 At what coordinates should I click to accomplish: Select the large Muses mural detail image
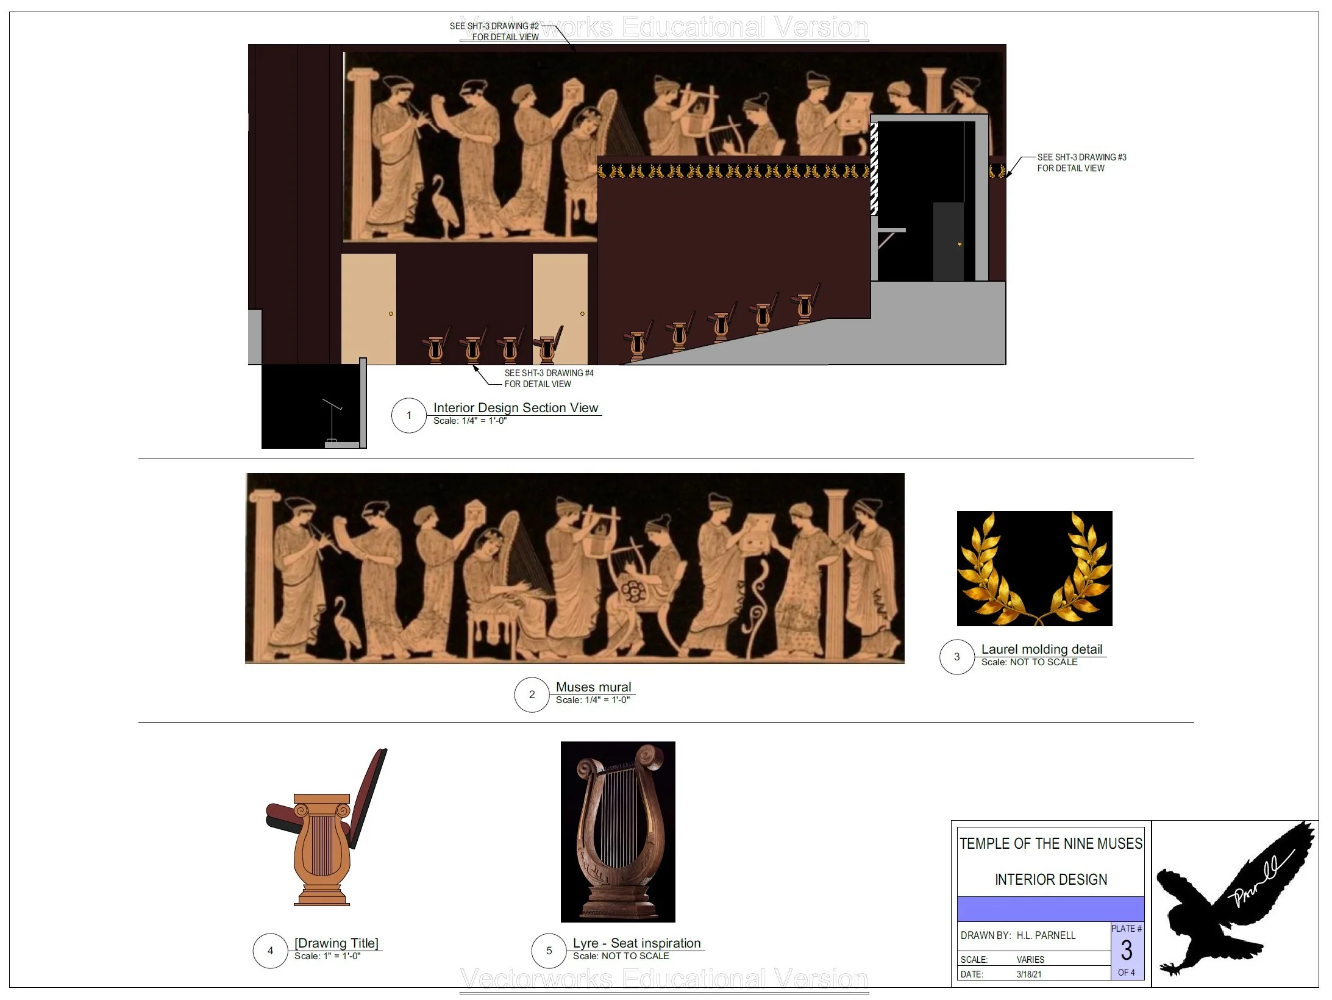(574, 568)
